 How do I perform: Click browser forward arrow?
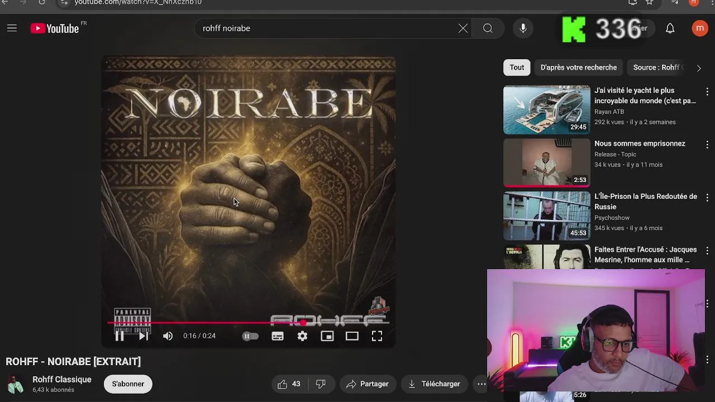[23, 2]
